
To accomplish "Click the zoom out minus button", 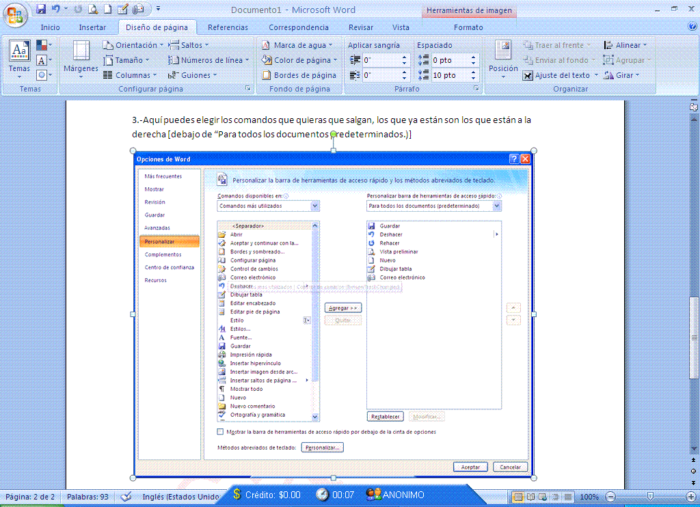I will (610, 496).
